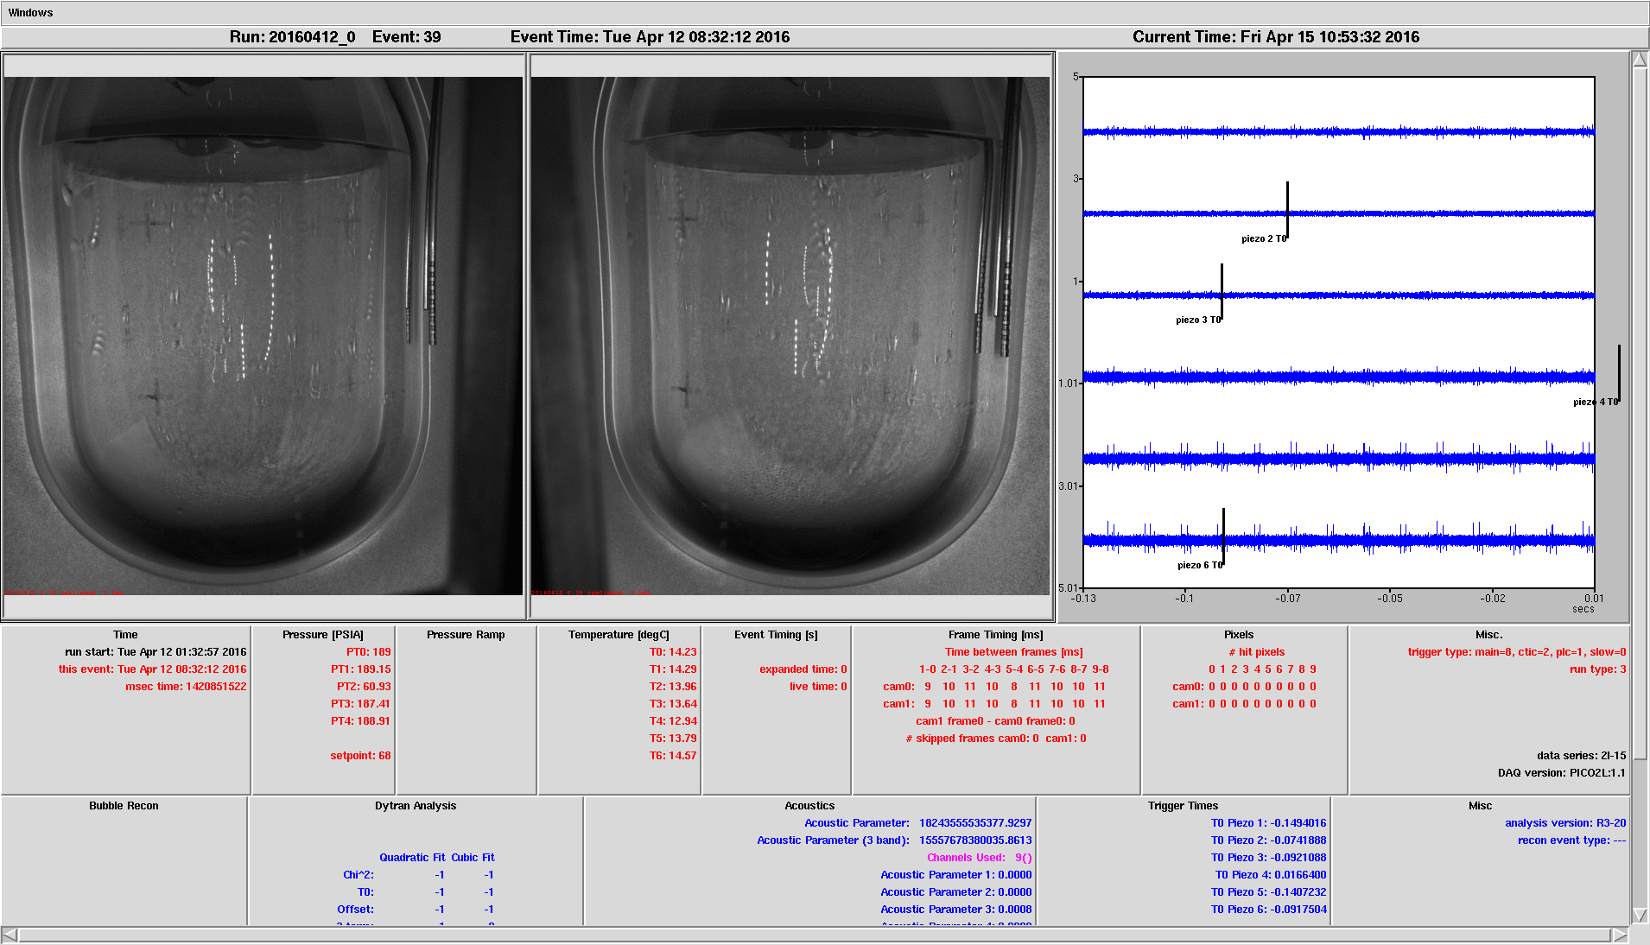Click the vertical scrollbar thumb
Image resolution: width=1650 pixels, height=945 pixels.
(1640, 415)
